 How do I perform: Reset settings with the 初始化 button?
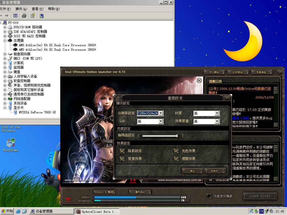pos(214,171)
